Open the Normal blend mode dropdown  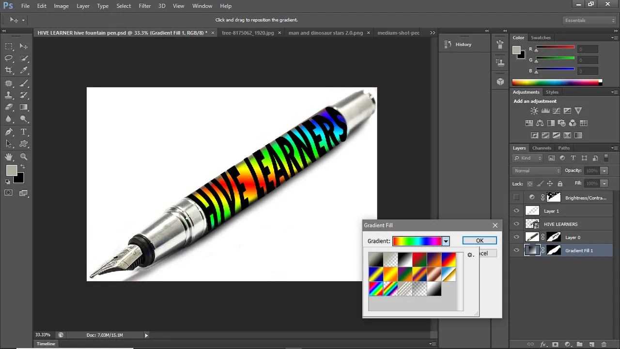tap(537, 171)
